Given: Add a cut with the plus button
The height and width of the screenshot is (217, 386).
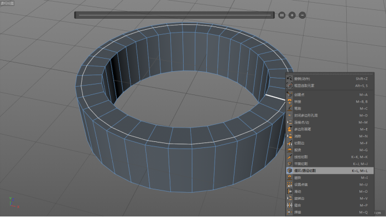Looking at the screenshot, I should tap(292, 15).
